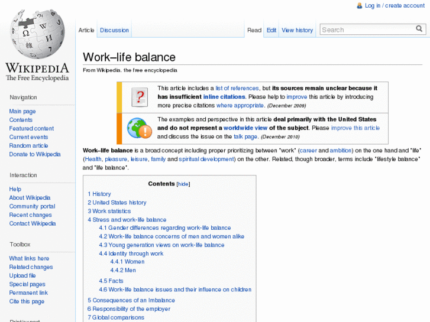The image size is (430, 322).
Task: Open Contact Wikipedia link
Action: (33, 223)
